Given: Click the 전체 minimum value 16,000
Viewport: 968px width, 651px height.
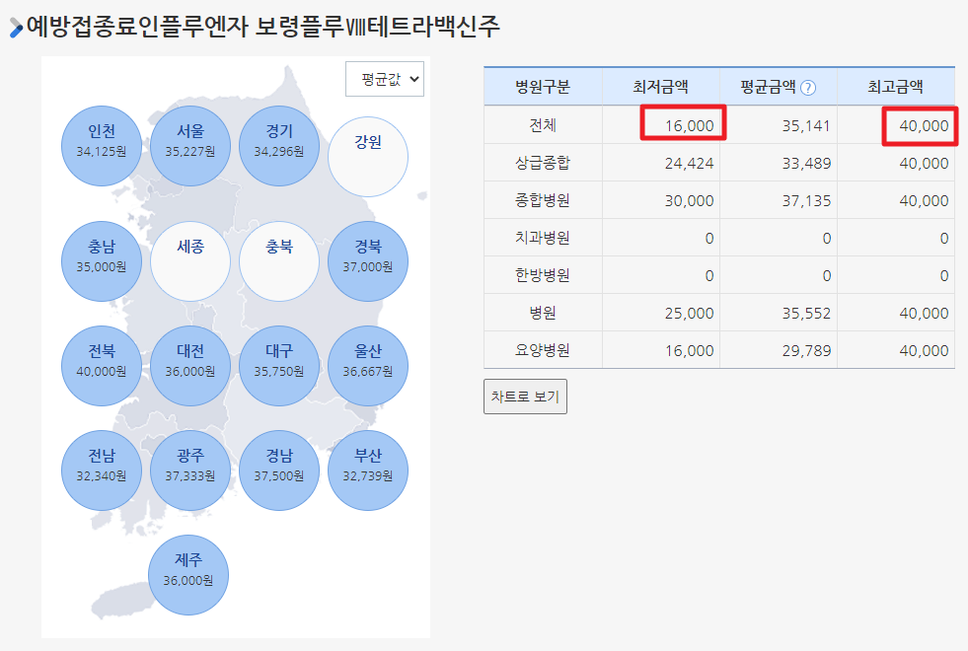Looking at the screenshot, I should coord(689,126).
